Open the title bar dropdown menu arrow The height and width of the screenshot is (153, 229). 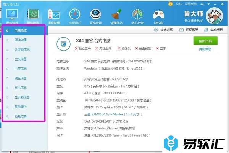(x=208, y=4)
